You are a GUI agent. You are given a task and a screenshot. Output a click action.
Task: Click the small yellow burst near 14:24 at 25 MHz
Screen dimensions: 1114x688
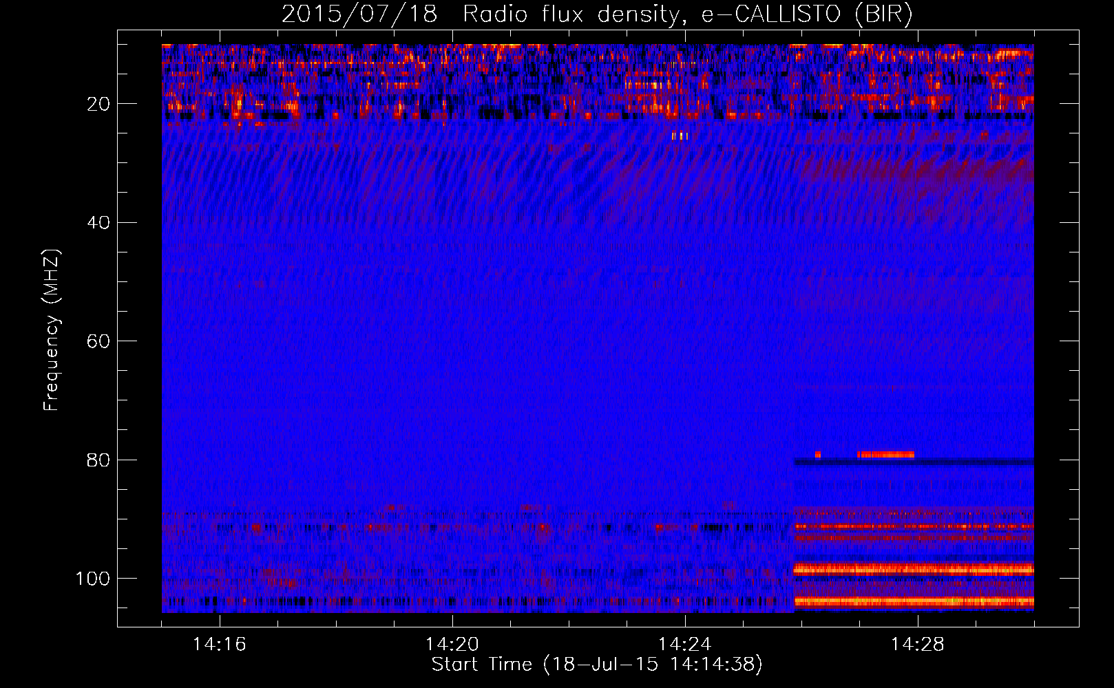(x=680, y=136)
